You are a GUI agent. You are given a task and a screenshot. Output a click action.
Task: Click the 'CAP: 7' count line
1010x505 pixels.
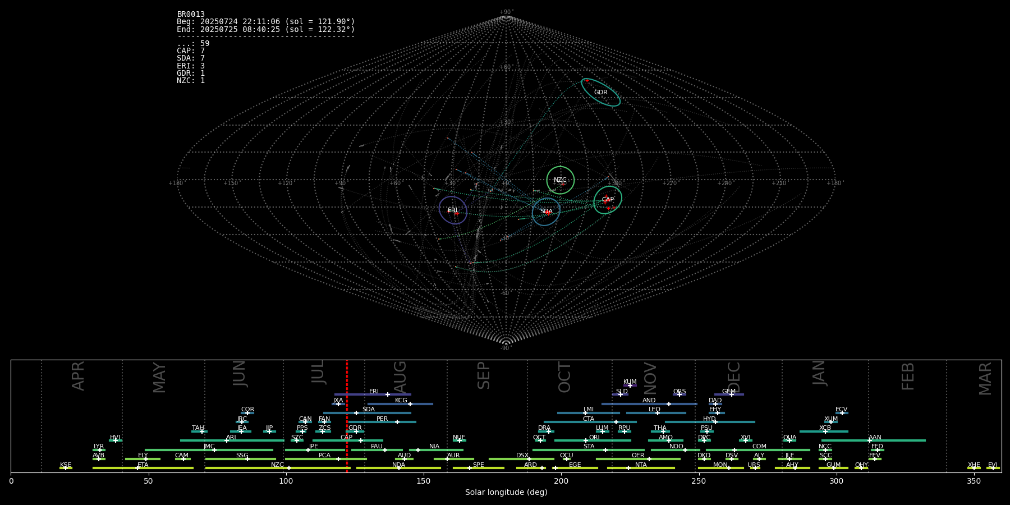(x=191, y=51)
